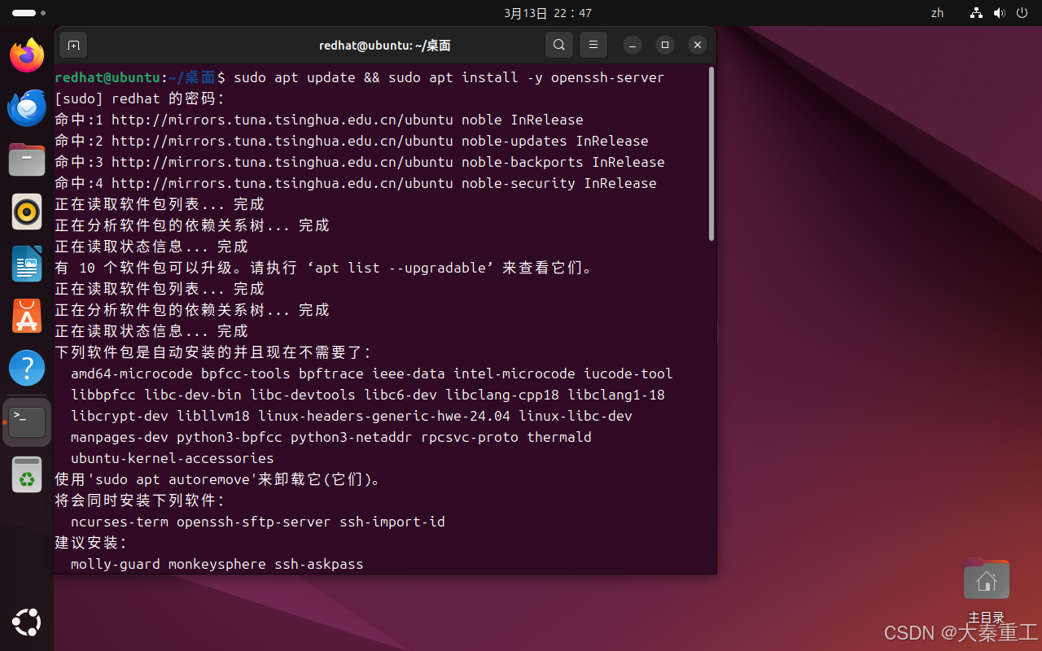The width and height of the screenshot is (1042, 651).
Task: Show applications via Ubuntu logo button
Action: point(27,623)
